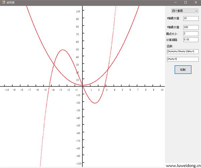Click the app icon in the title bar
The image size is (201, 168).
(3, 3)
